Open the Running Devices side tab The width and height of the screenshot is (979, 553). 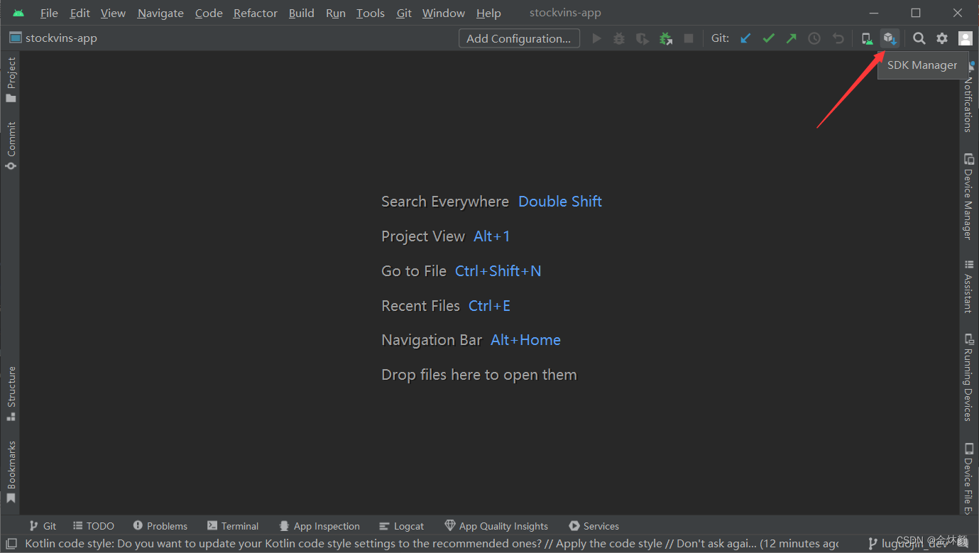(969, 378)
